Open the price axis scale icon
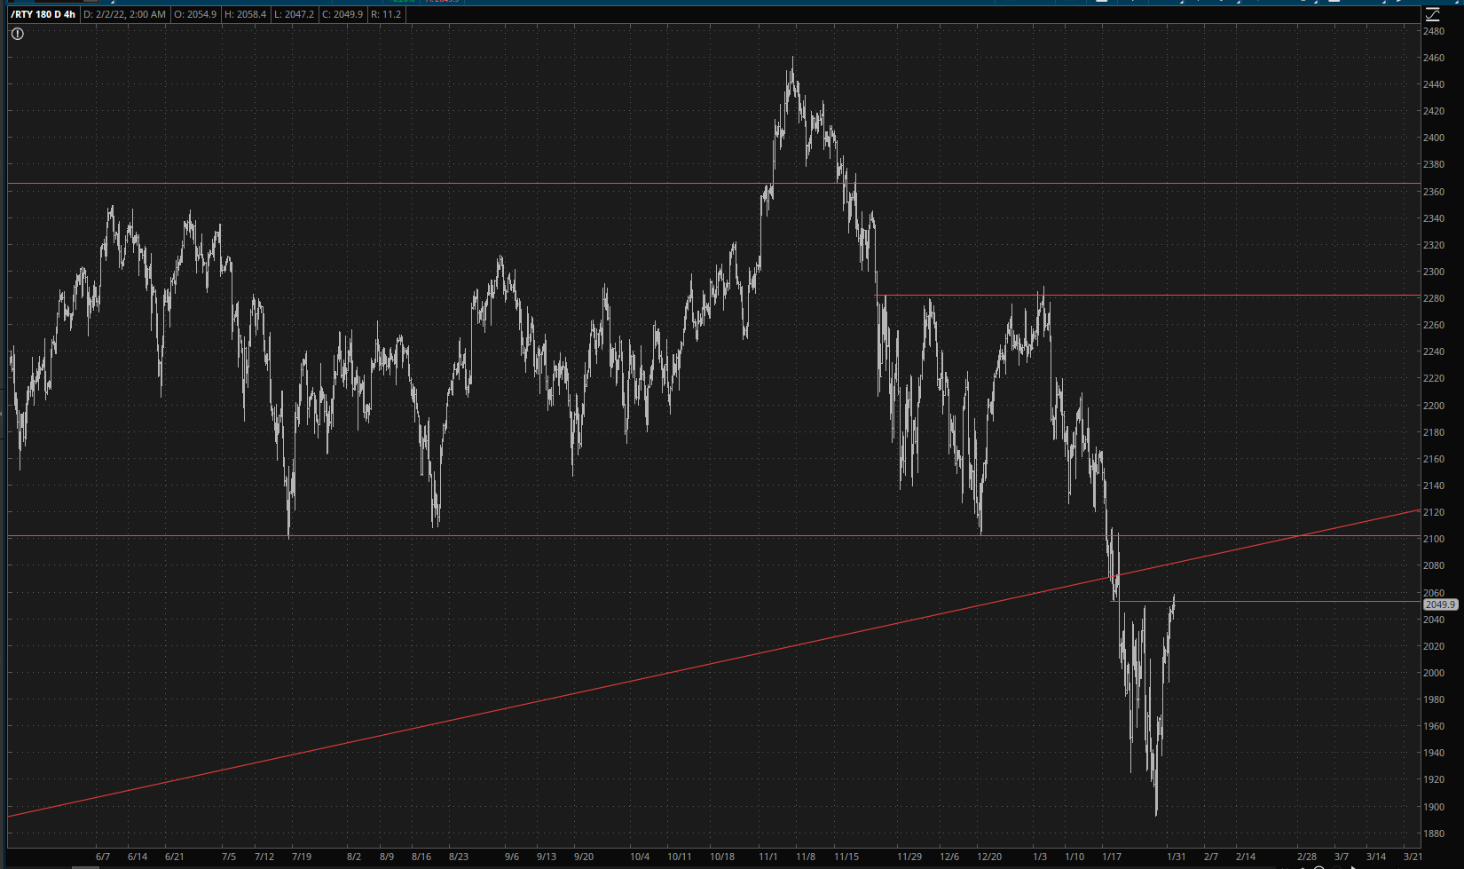This screenshot has width=1464, height=869. 1432,14
